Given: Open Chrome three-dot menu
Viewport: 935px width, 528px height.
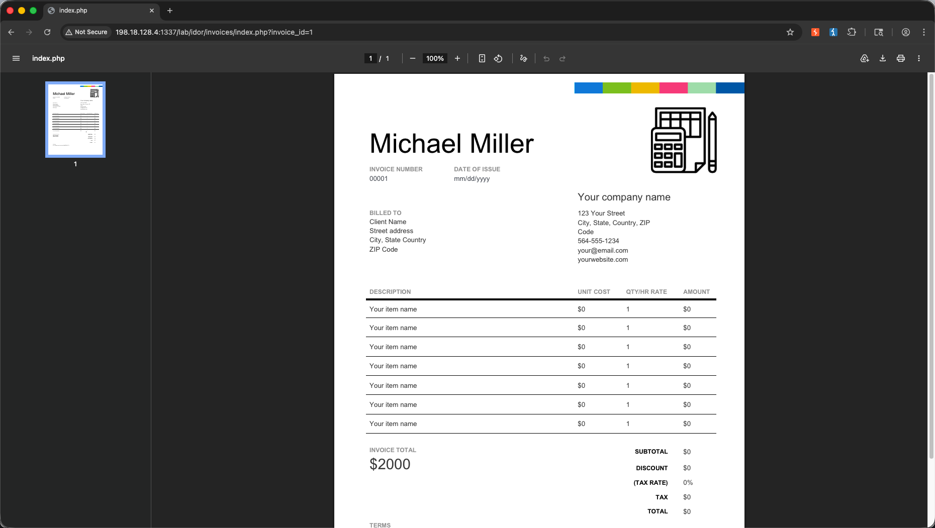Looking at the screenshot, I should (x=924, y=32).
